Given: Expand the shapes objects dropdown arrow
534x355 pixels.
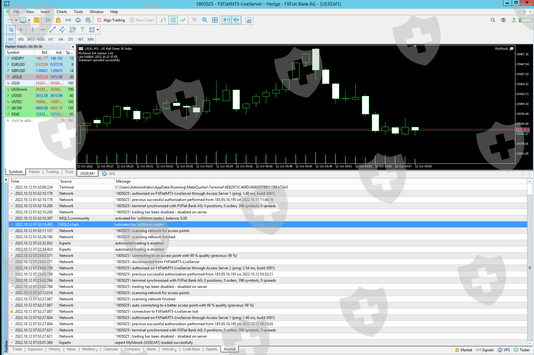Looking at the screenshot, I should (x=98, y=30).
